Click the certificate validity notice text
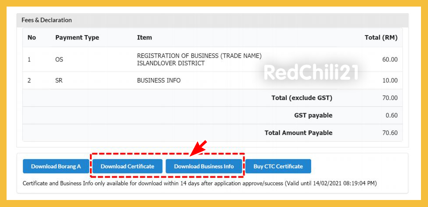428x207 pixels. pos(199,183)
